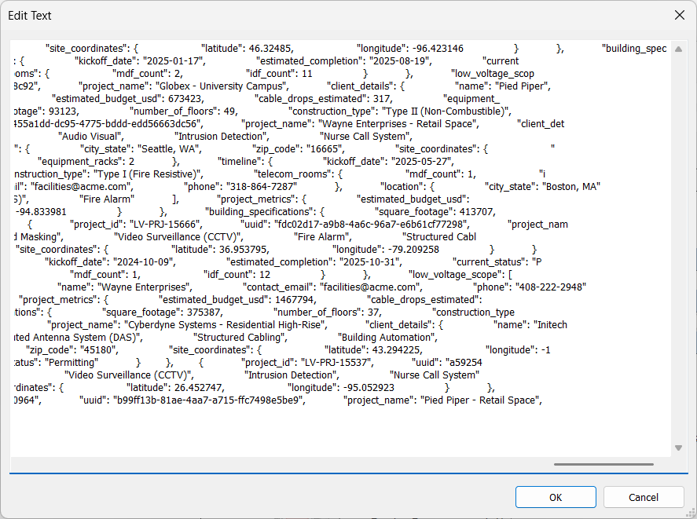Click the "number_of_floors": 37 text

(x=328, y=312)
